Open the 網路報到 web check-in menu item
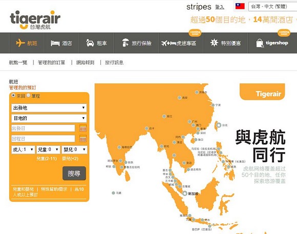Screen dimensions: 297x234 pyautogui.click(x=85, y=62)
